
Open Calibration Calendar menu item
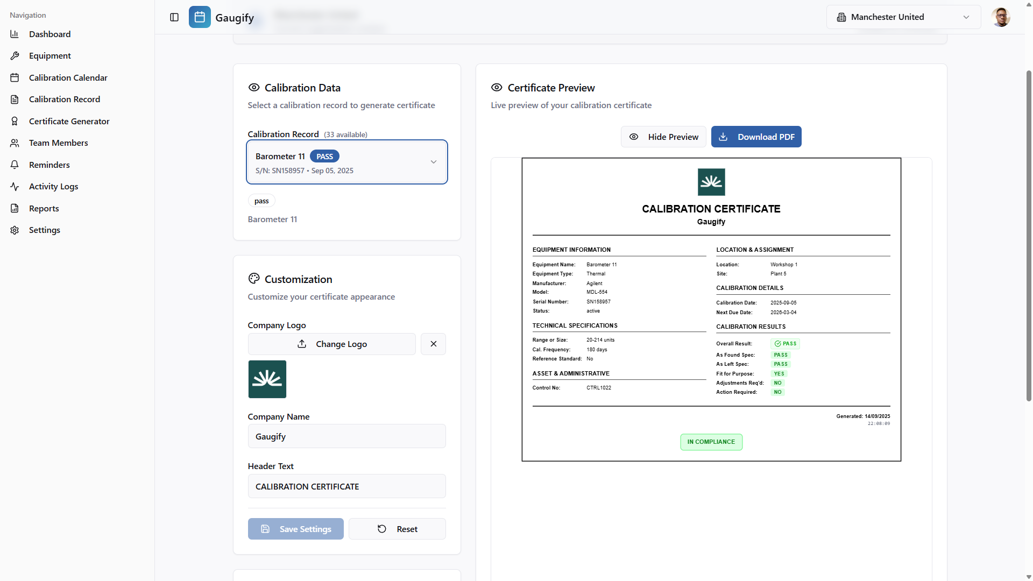pos(68,77)
